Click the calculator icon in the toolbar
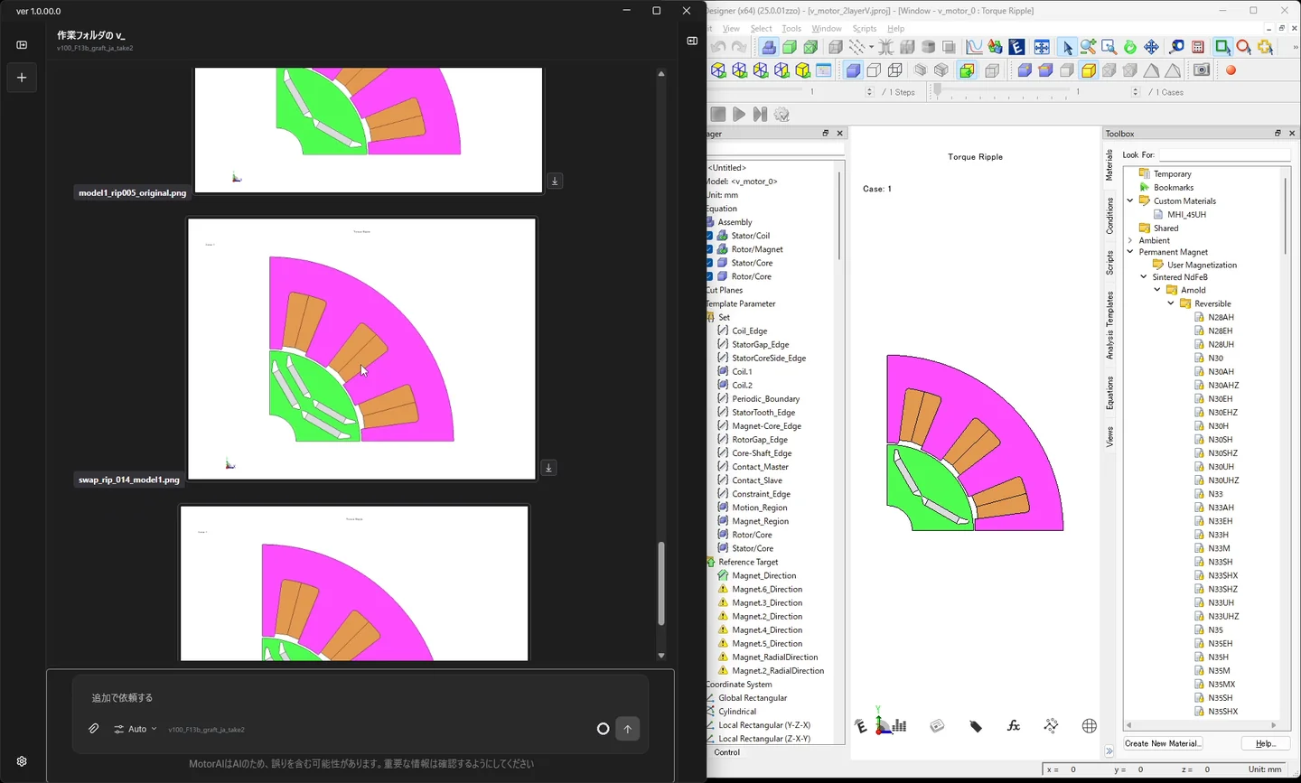The width and height of the screenshot is (1301, 783). tap(1198, 47)
